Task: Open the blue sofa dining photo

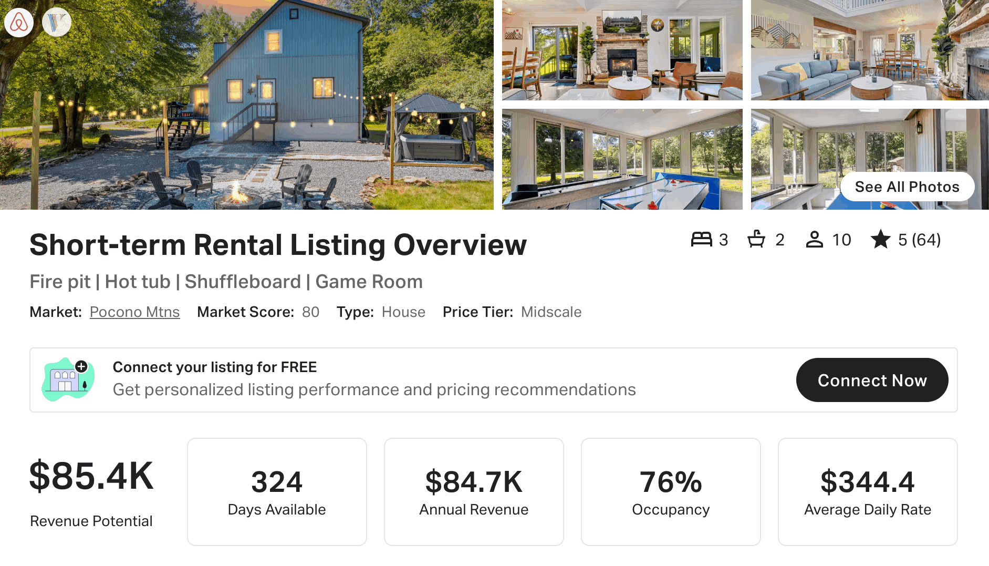Action: [x=870, y=50]
